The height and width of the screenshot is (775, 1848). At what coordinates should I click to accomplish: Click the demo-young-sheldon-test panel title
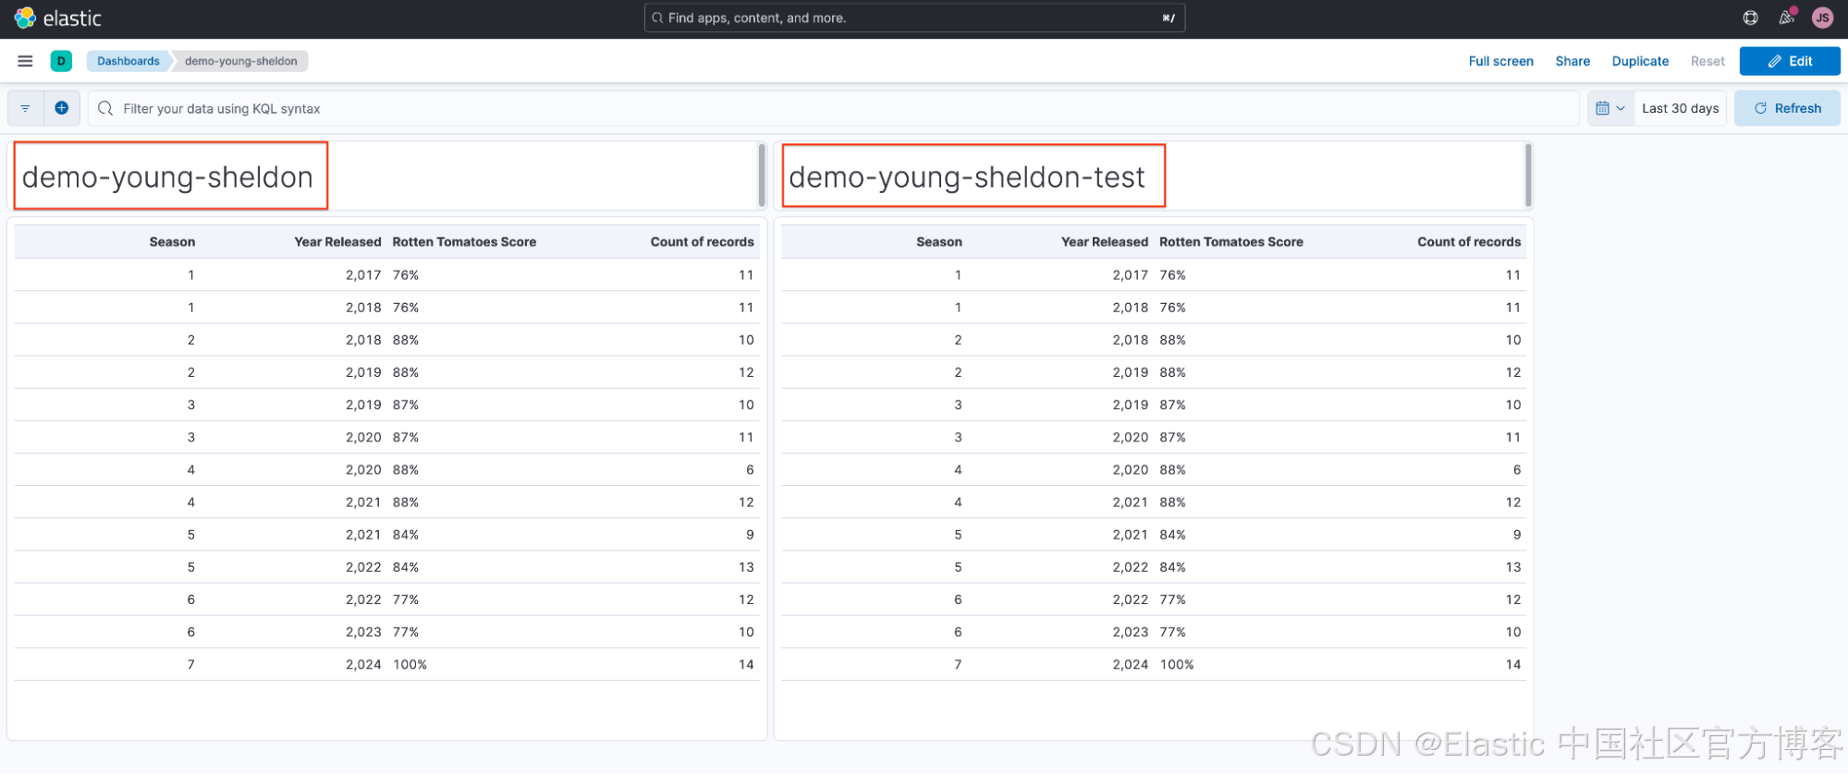(967, 176)
